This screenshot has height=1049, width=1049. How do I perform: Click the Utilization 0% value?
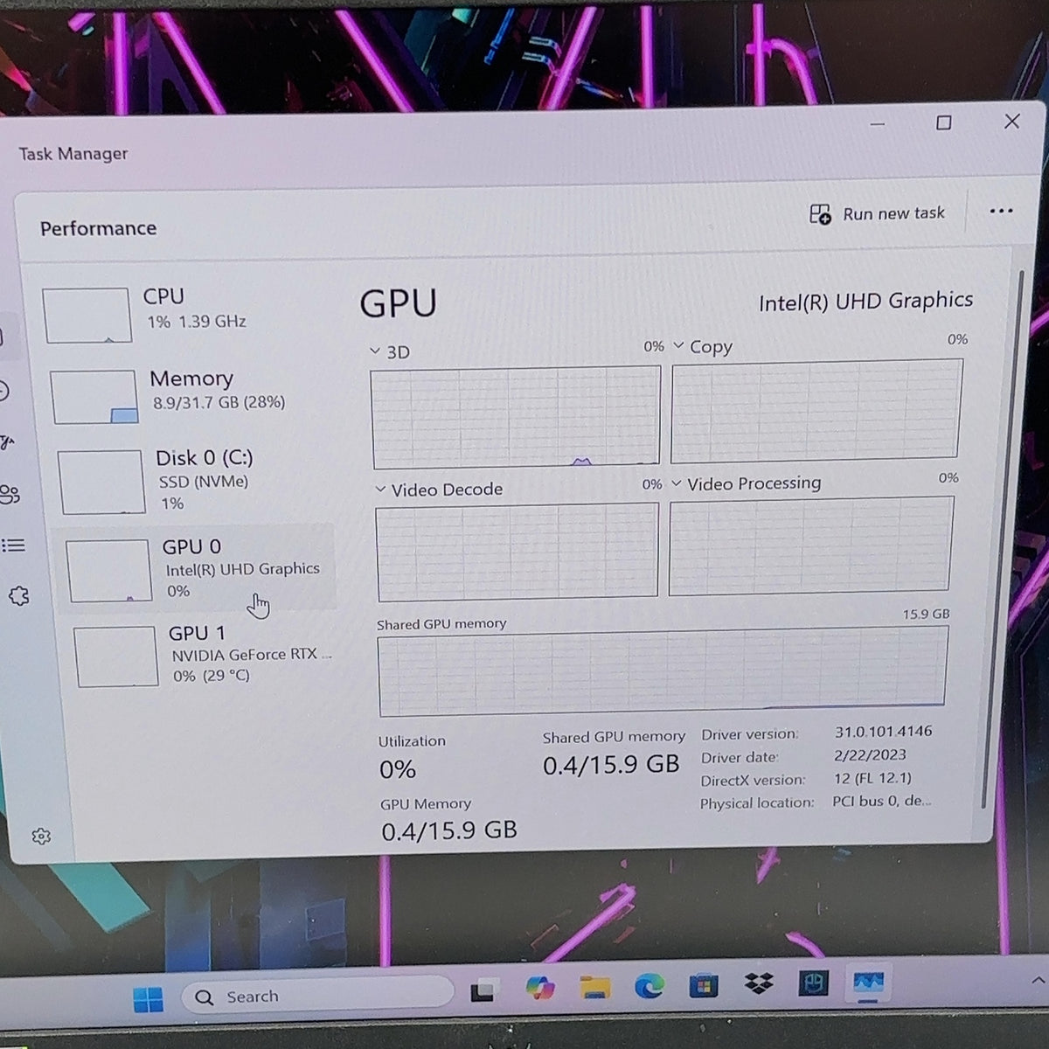pos(398,769)
